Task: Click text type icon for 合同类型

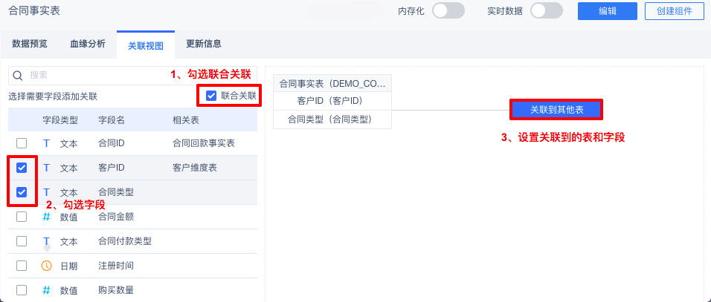Action: [x=46, y=191]
